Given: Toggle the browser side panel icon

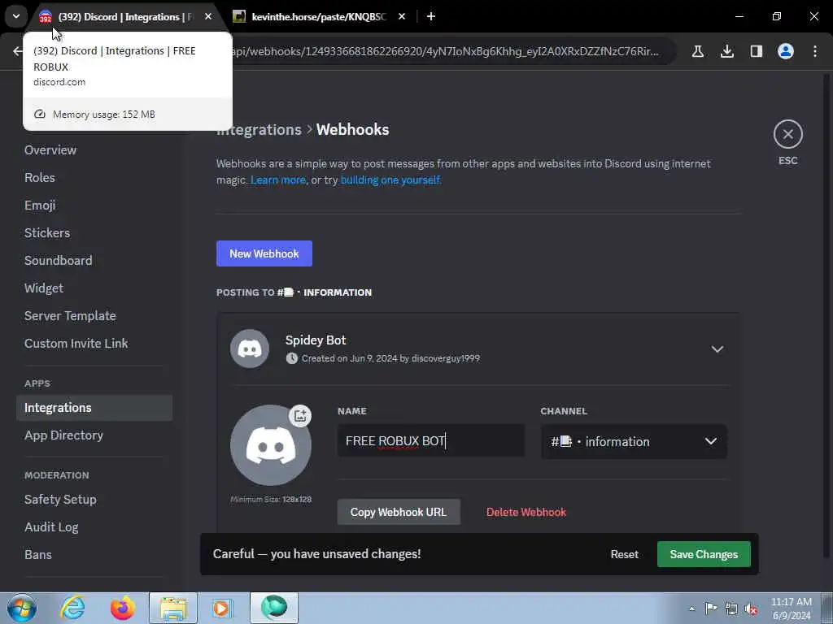Looking at the screenshot, I should pos(756,51).
